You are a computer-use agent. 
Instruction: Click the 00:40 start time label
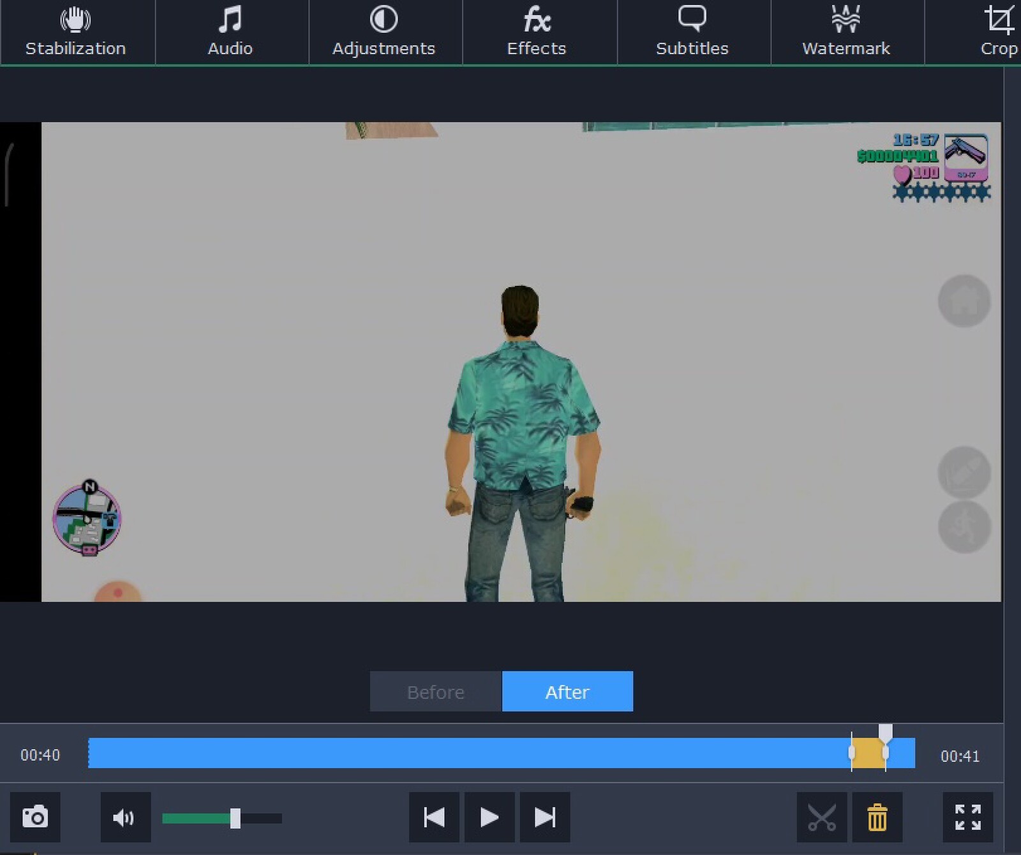pyautogui.click(x=40, y=755)
